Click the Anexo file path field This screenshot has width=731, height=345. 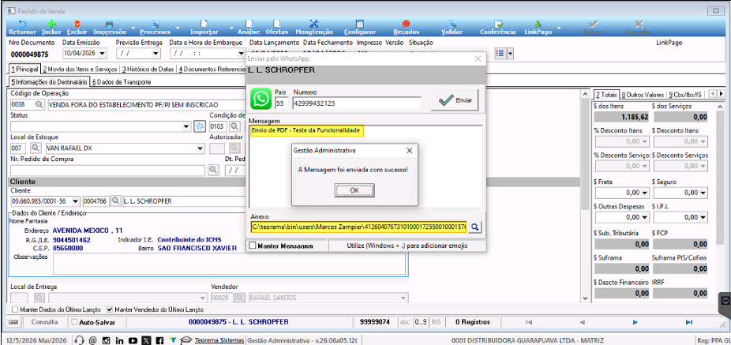[358, 227]
